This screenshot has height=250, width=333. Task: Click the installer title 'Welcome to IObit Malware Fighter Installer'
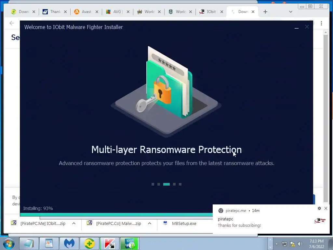tap(73, 27)
